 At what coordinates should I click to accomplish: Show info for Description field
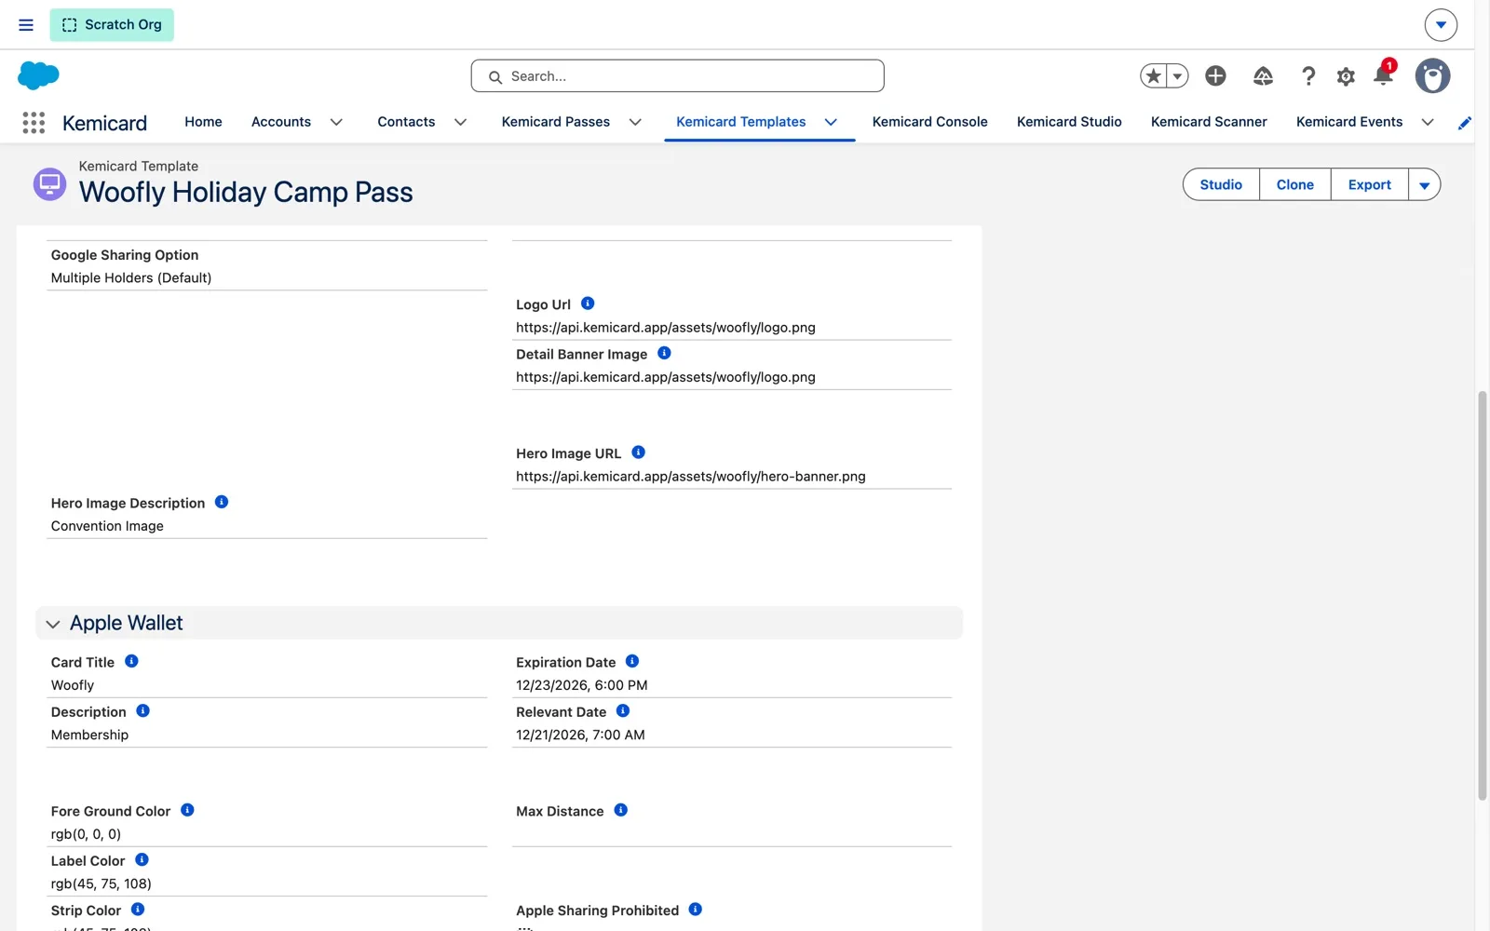pyautogui.click(x=142, y=710)
